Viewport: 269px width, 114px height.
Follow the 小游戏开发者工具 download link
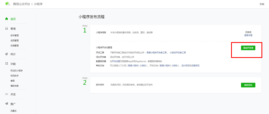click(x=178, y=53)
